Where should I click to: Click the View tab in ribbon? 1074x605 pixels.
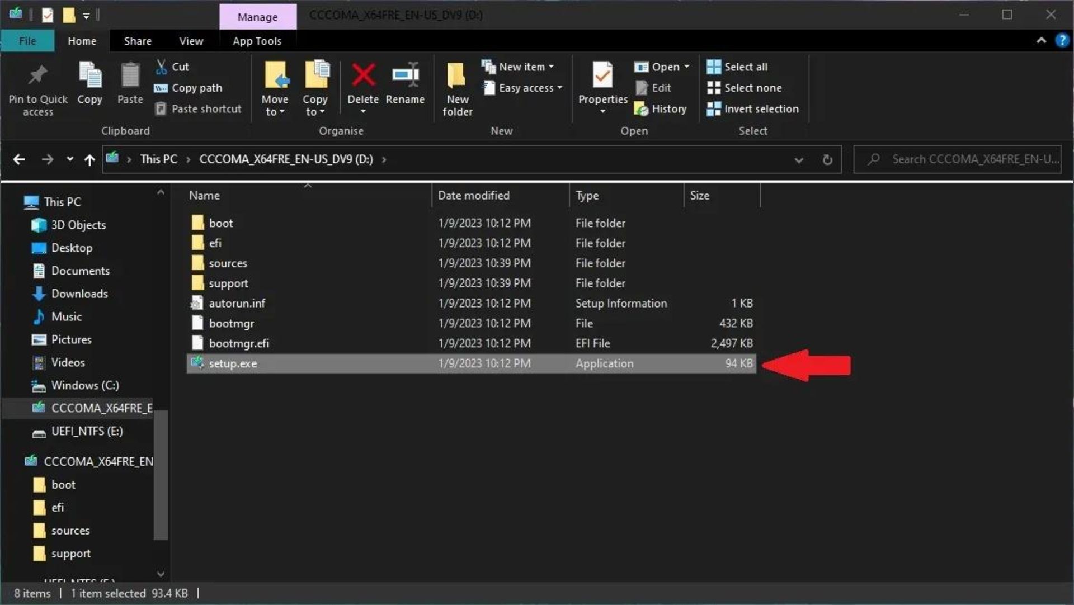(x=190, y=40)
